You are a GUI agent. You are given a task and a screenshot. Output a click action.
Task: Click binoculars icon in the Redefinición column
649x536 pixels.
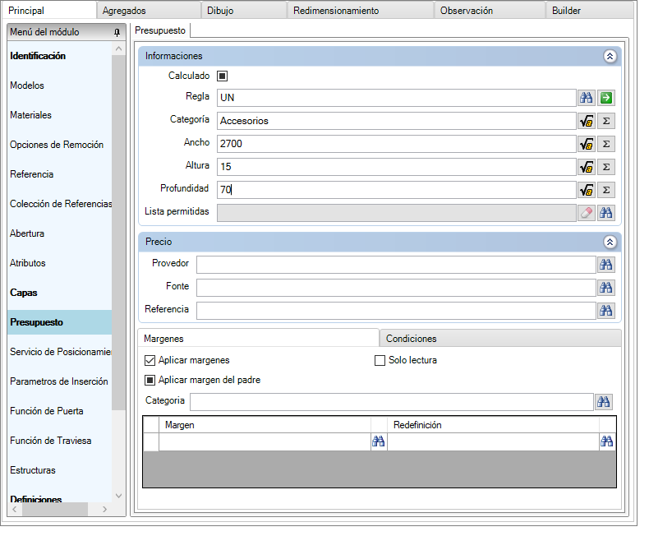pos(607,441)
